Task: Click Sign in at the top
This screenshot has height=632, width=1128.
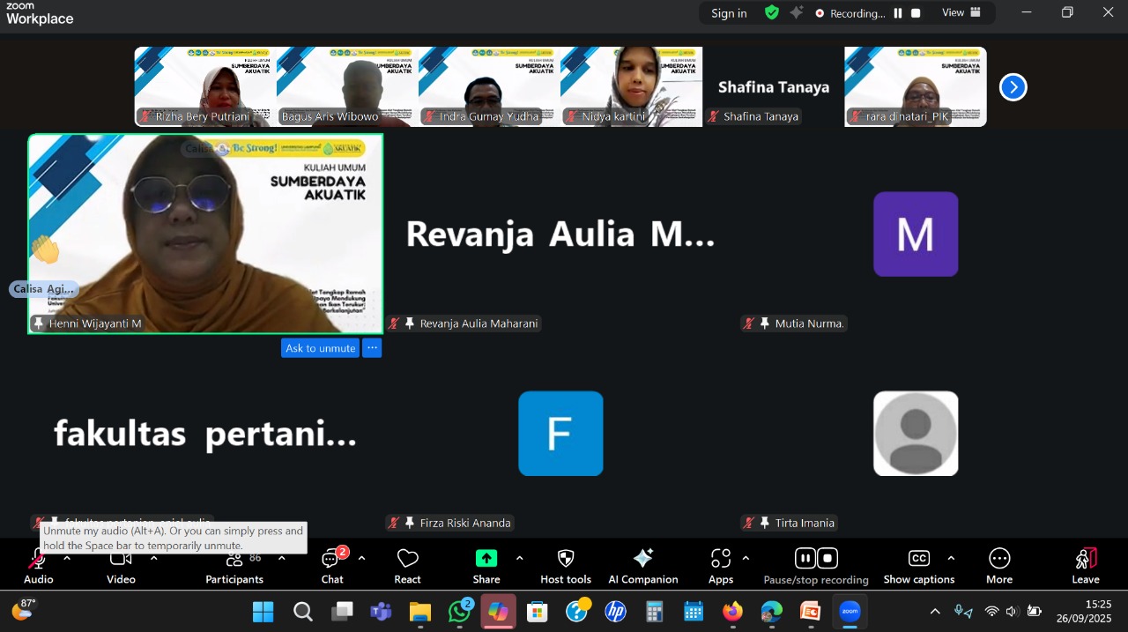Action: click(729, 13)
